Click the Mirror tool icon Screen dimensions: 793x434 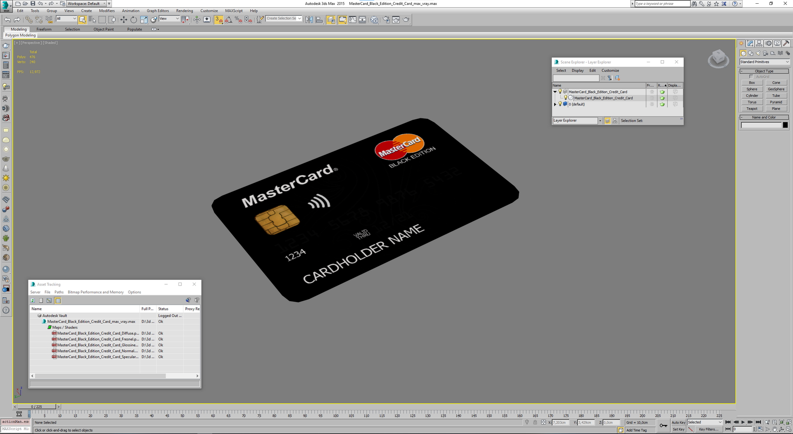[309, 19]
